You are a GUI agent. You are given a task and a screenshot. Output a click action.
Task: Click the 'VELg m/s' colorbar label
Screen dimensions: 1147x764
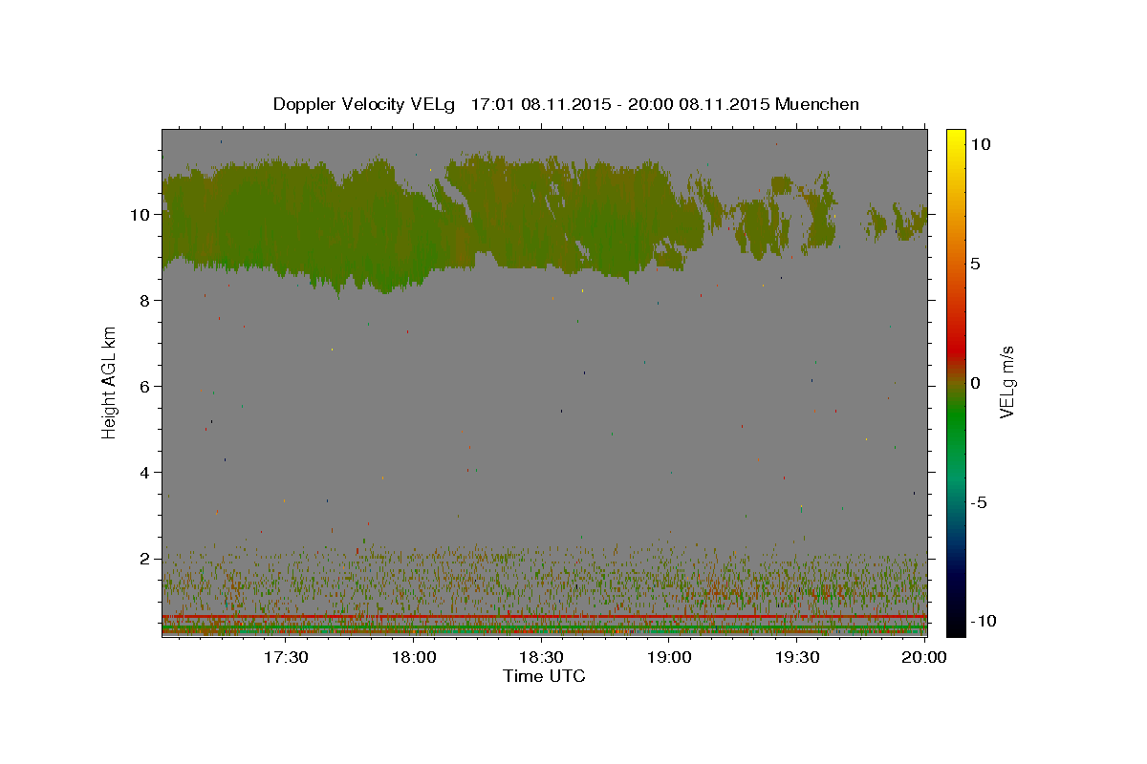point(1006,383)
